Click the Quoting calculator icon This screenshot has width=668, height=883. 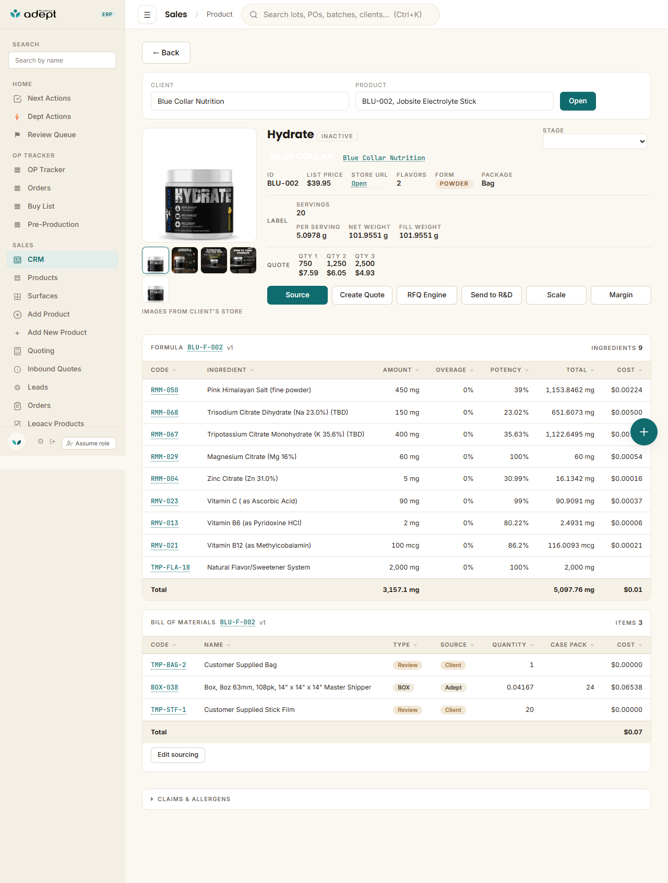[x=17, y=351]
